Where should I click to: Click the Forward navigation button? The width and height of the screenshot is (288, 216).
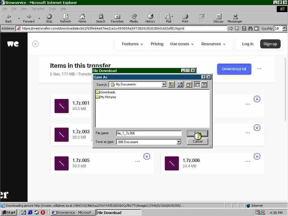29,19
